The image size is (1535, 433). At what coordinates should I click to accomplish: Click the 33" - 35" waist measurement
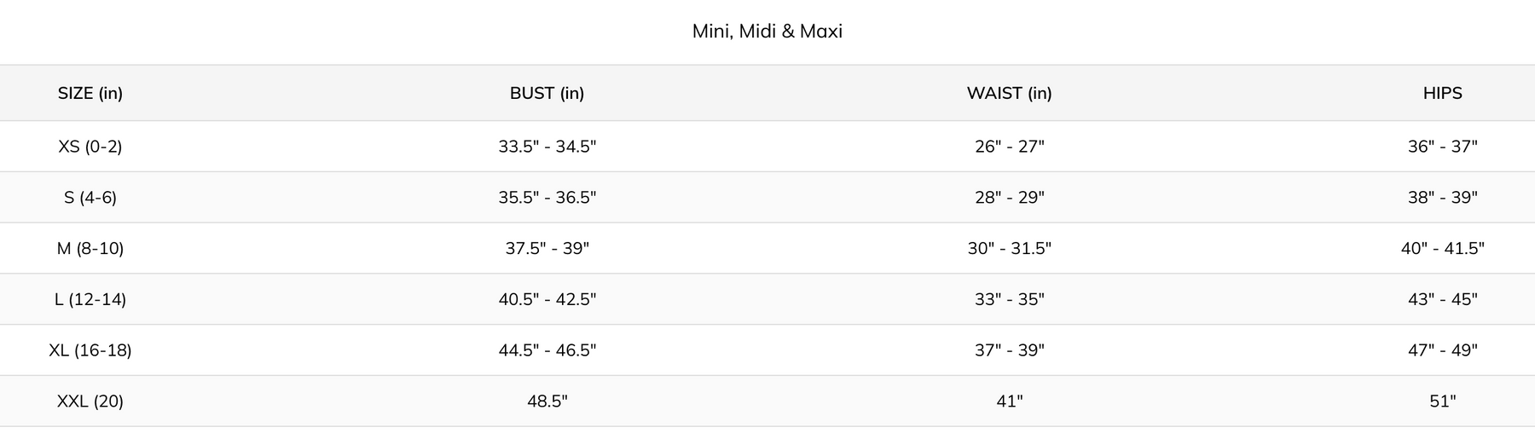pyautogui.click(x=1009, y=299)
